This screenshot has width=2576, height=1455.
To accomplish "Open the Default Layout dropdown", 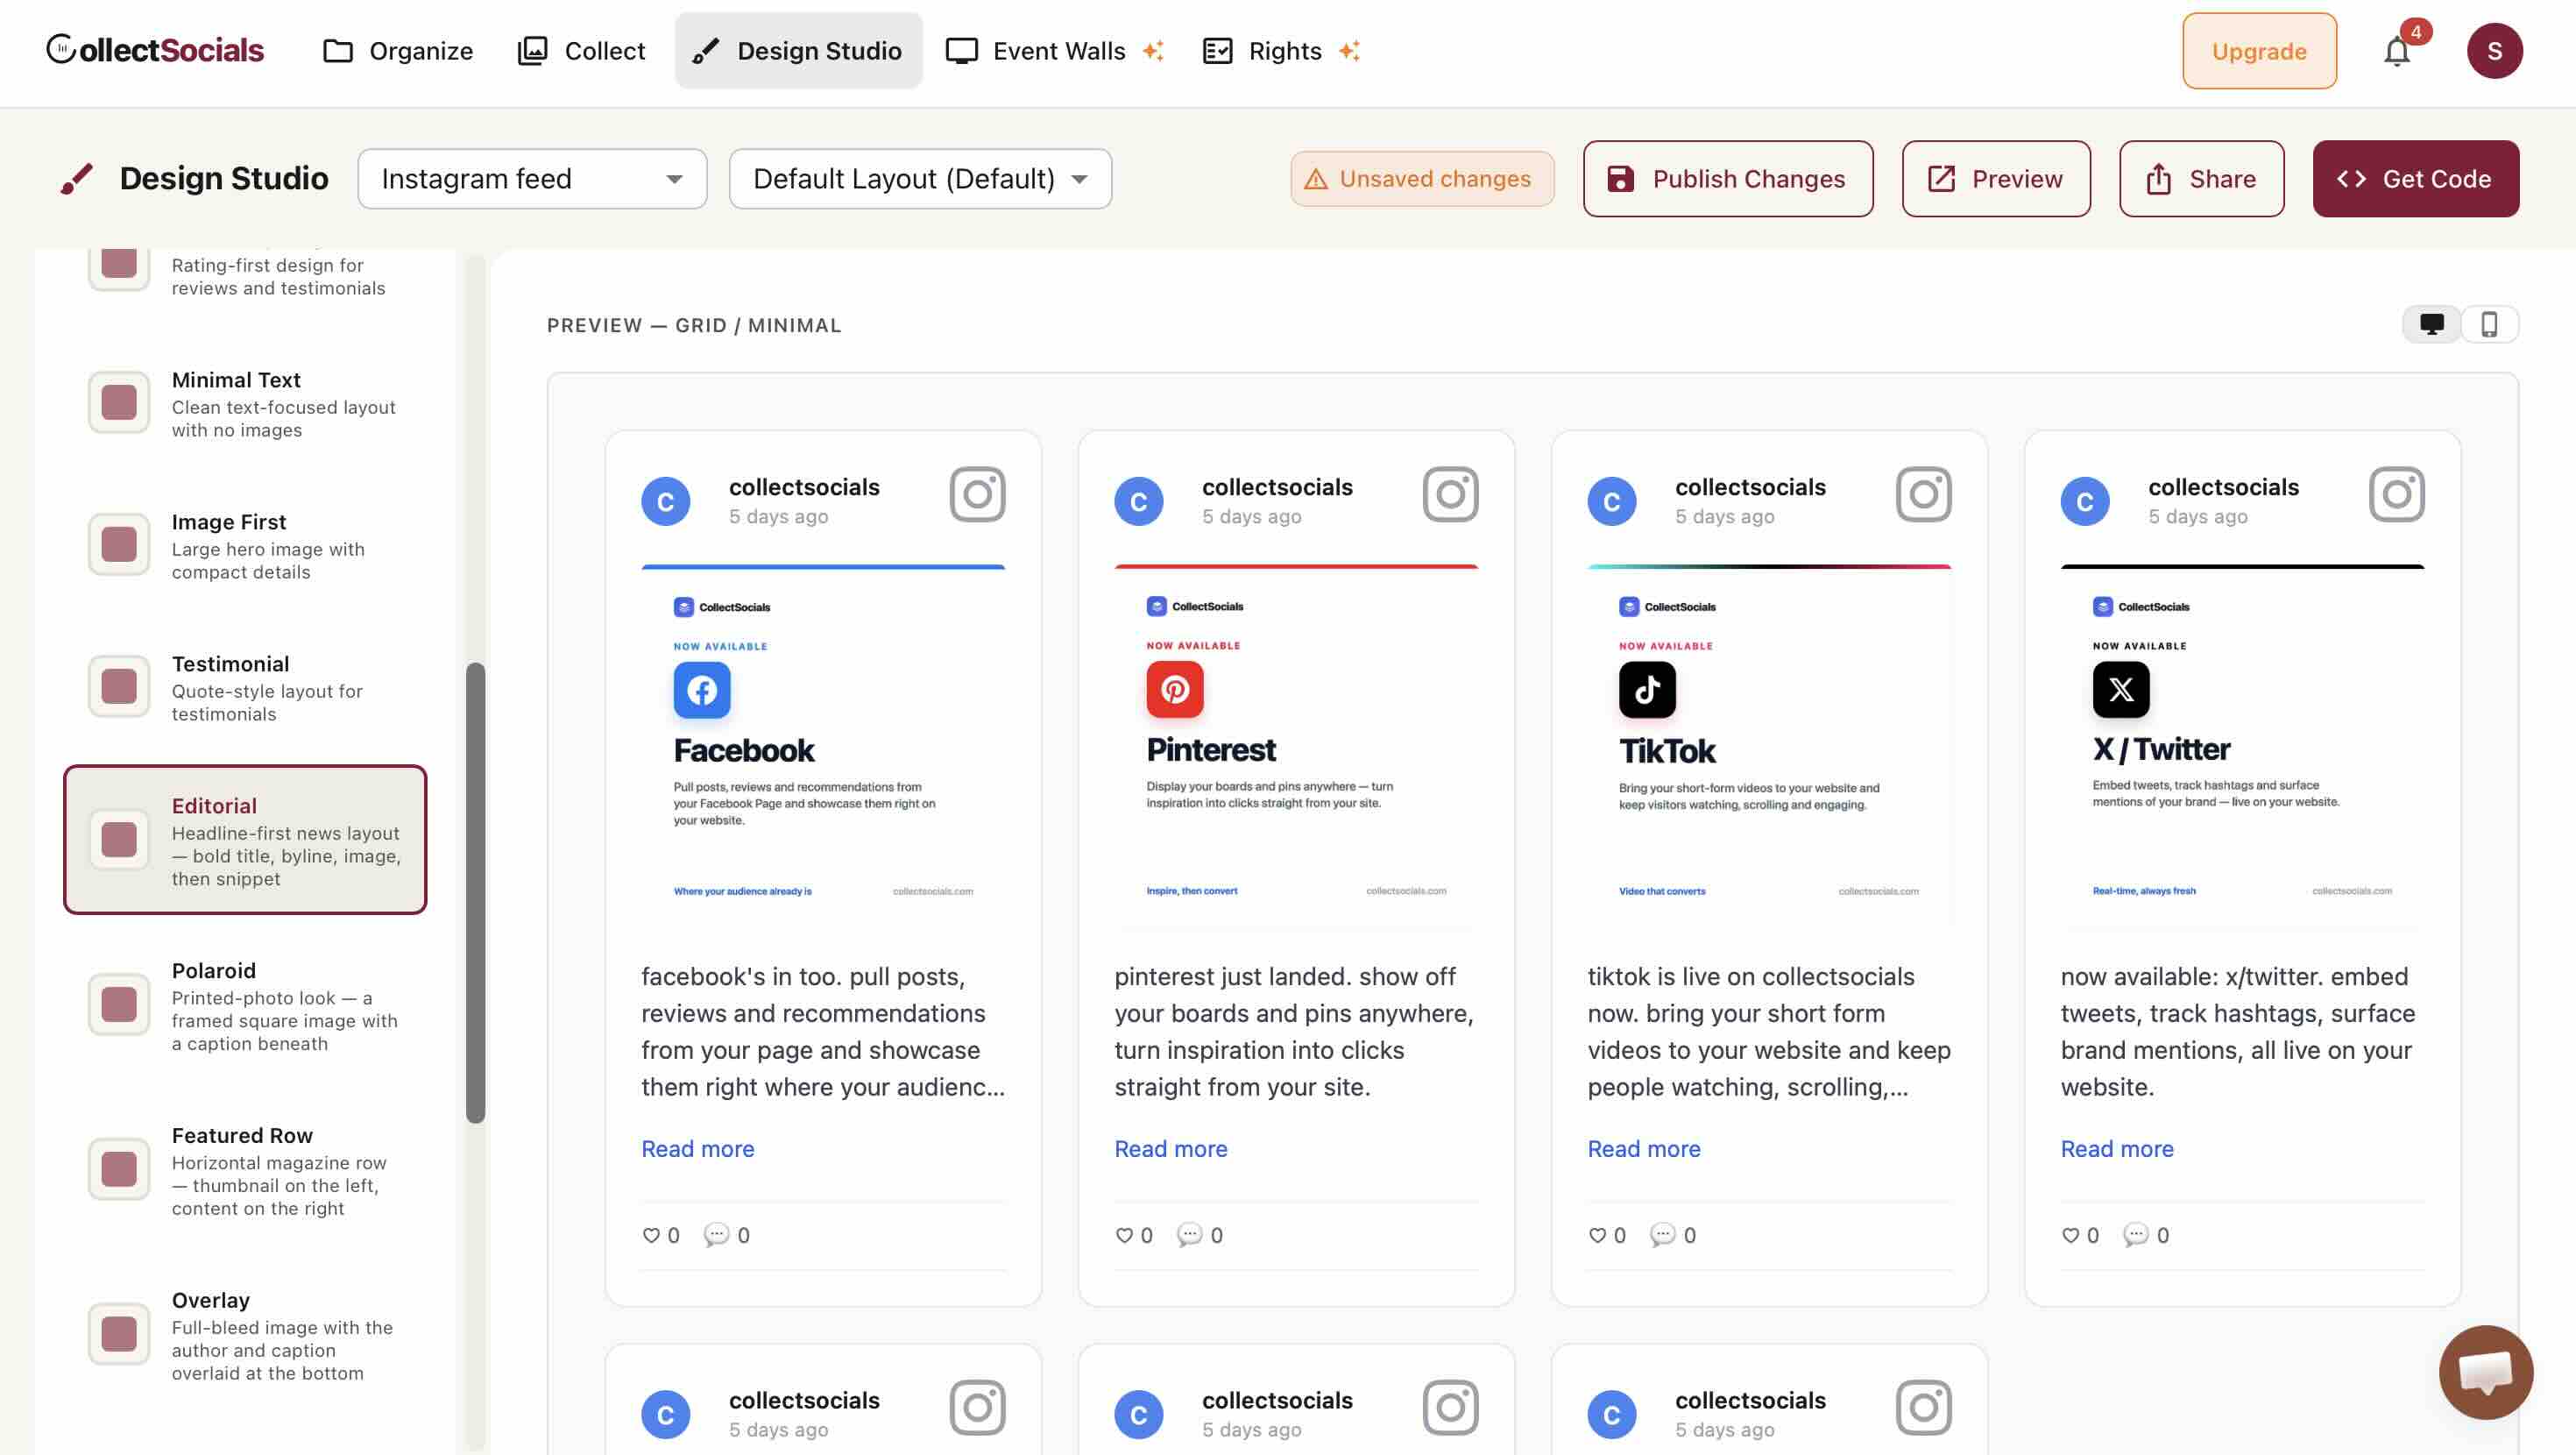I will [x=920, y=179].
